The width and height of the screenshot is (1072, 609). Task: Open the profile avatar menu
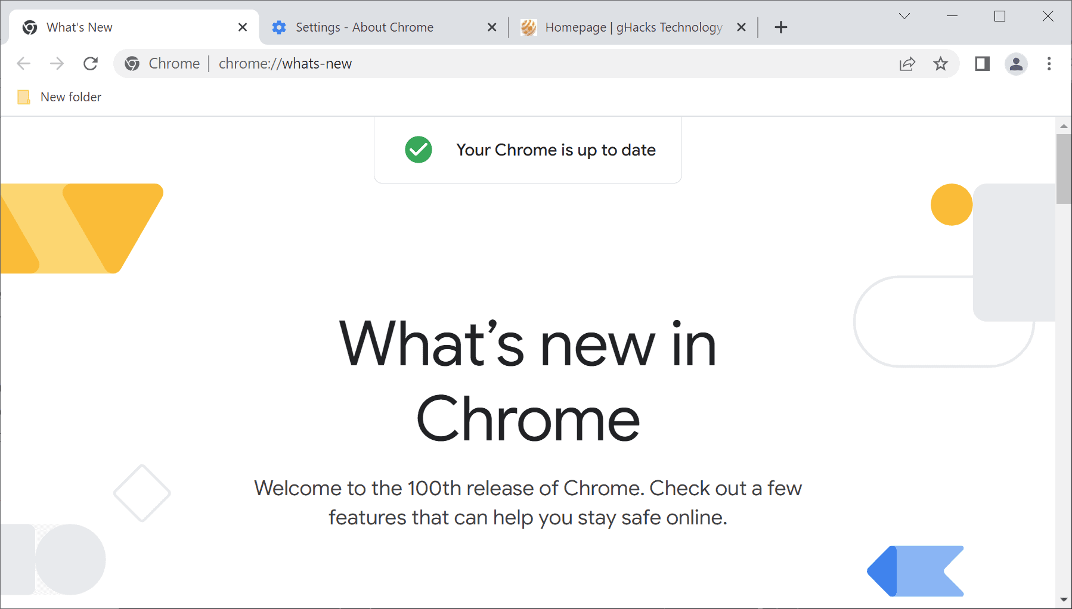tap(1016, 64)
